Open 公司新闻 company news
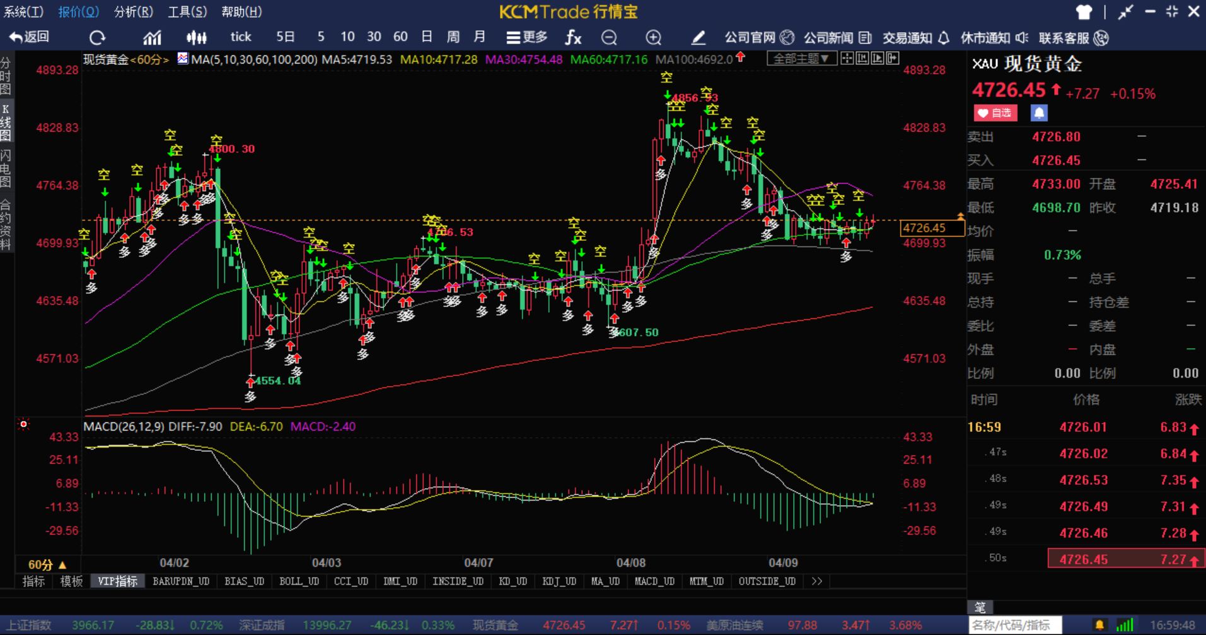This screenshot has width=1206, height=635. [x=838, y=38]
